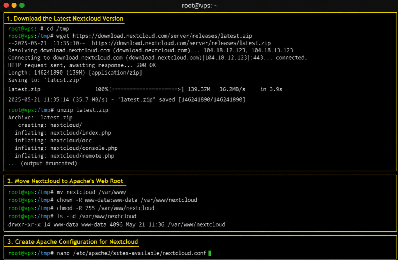Click the "Saving to: 'latest.zip'" line

point(45,80)
